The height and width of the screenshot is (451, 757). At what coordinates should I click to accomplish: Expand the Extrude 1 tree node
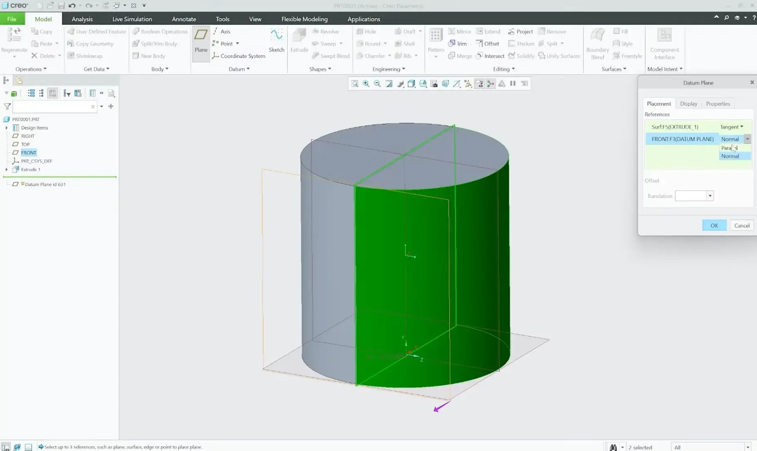point(6,170)
